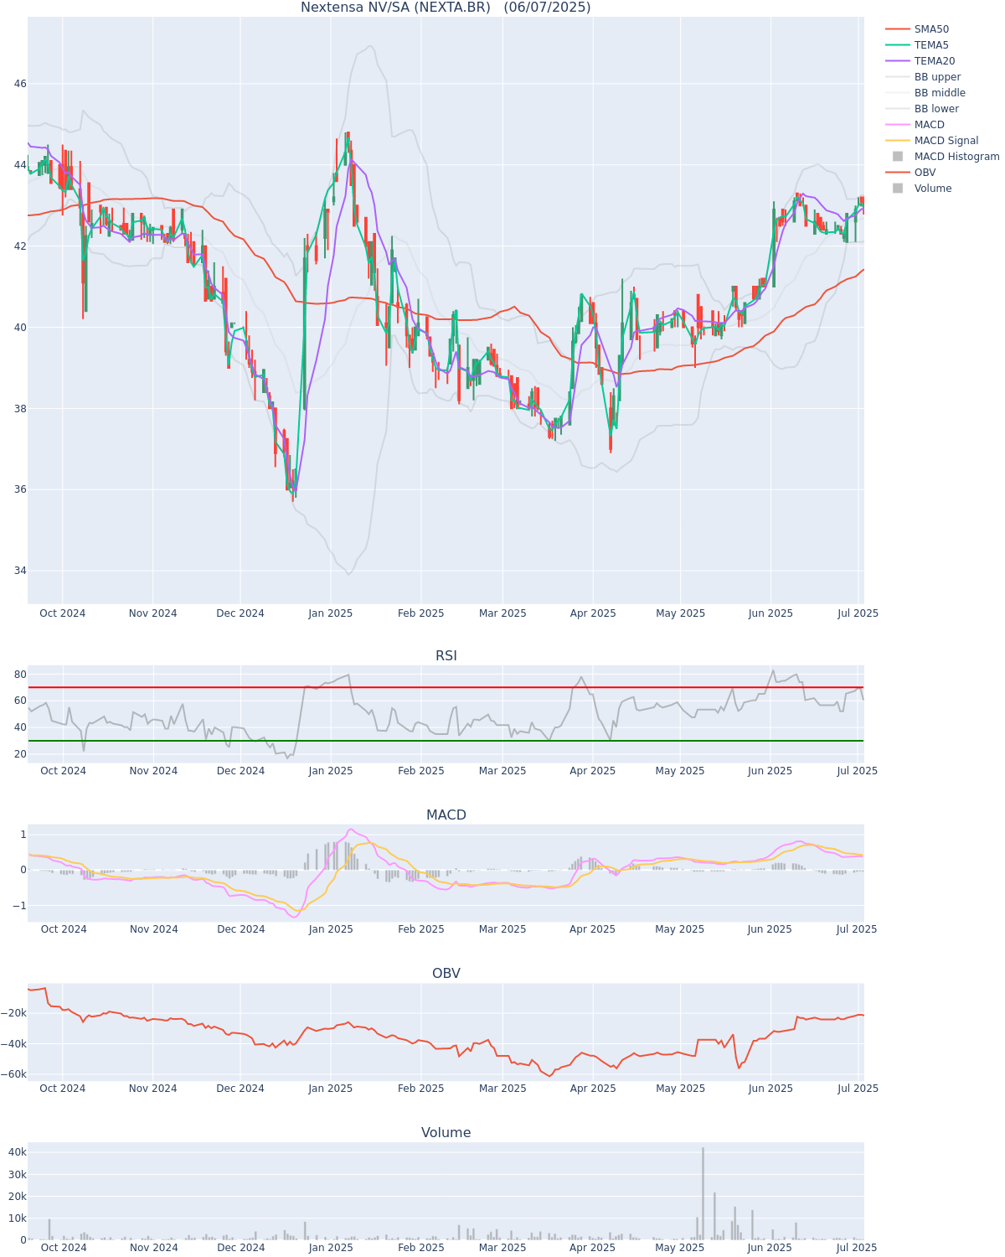Viewport: 1005px width, 1257px height.
Task: Select the RSI subplot title
Action: coord(446,655)
